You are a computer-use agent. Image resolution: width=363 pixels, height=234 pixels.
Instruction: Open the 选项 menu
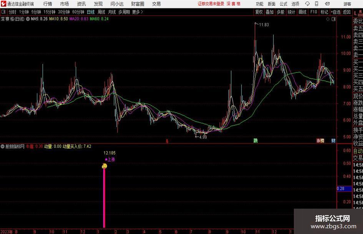tap(295, 4)
